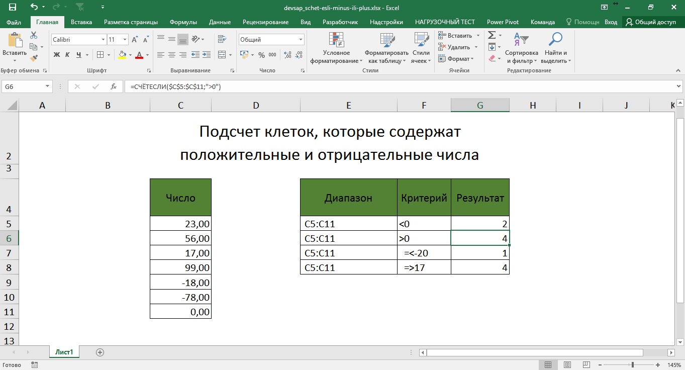Switch to the Power Pivot ribbon tab

(503, 22)
